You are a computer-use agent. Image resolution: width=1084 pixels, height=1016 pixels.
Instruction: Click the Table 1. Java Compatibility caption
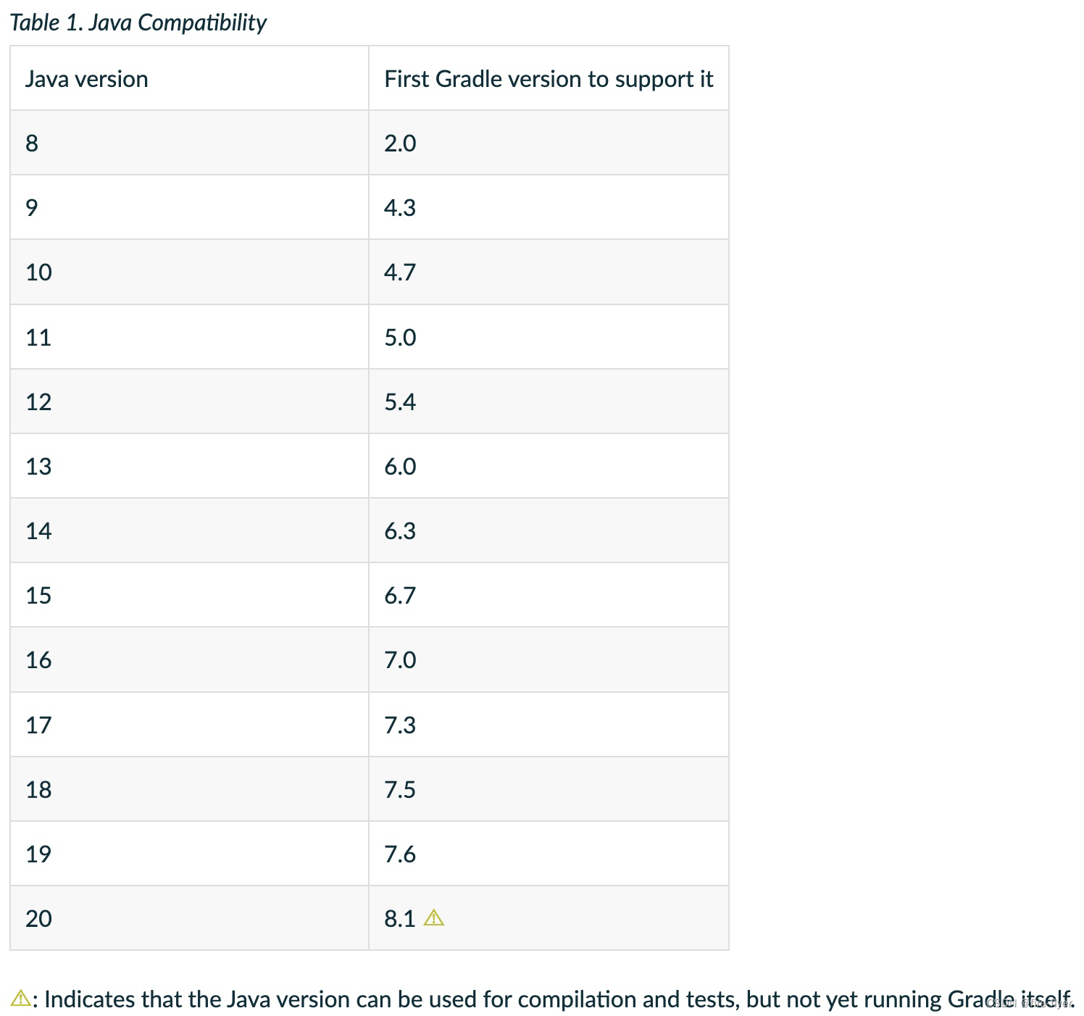[138, 22]
